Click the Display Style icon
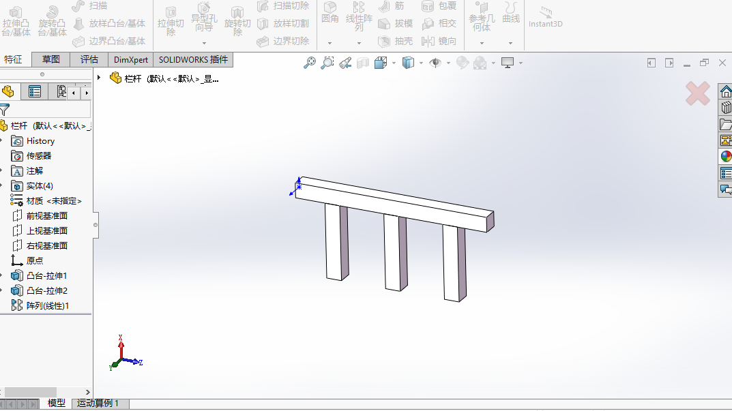Viewport: 732px width, 411px height. coord(408,63)
